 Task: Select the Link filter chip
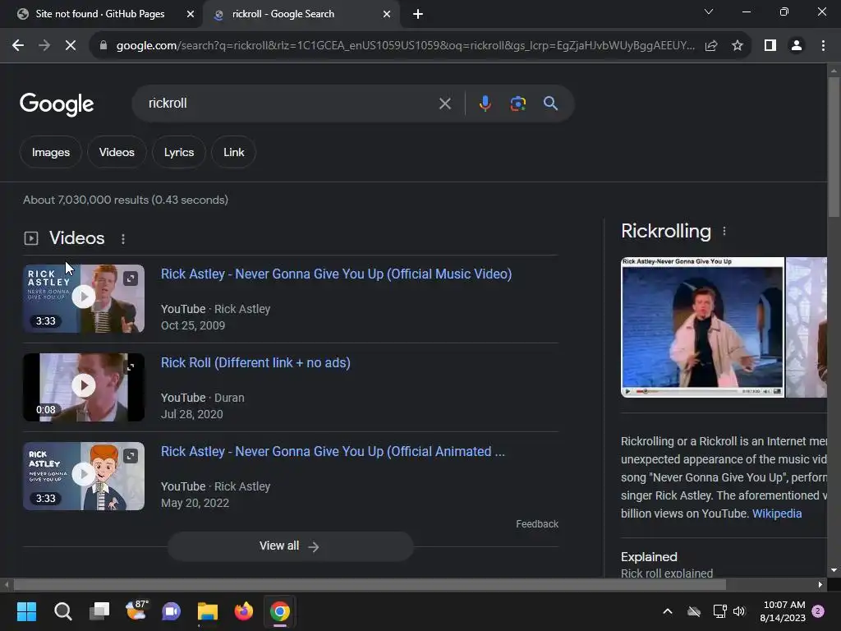pos(234,152)
